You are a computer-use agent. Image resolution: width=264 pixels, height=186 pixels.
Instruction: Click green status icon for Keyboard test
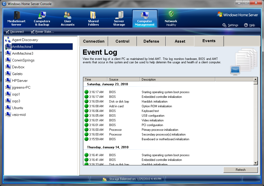[86, 111]
